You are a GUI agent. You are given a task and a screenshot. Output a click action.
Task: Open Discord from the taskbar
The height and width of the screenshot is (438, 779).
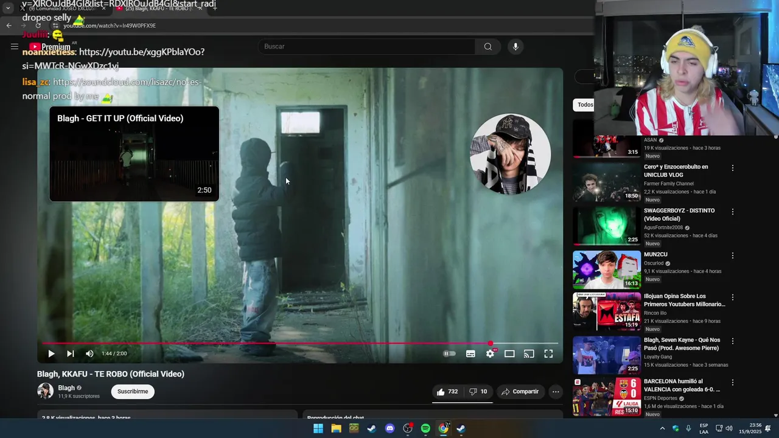coord(389,428)
